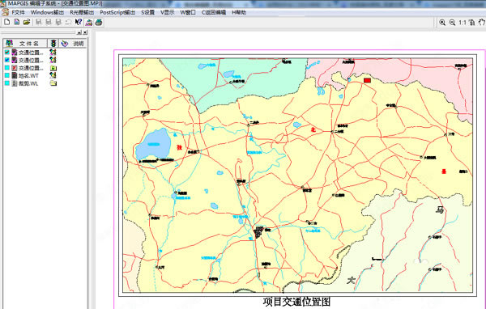
Task: Click the red 独 label near lake
Action: pyautogui.click(x=180, y=147)
